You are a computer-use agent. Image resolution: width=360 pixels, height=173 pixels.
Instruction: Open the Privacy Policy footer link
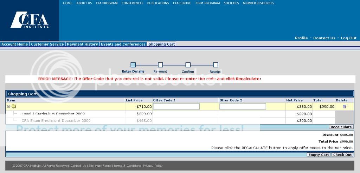pyautogui.click(x=153, y=166)
